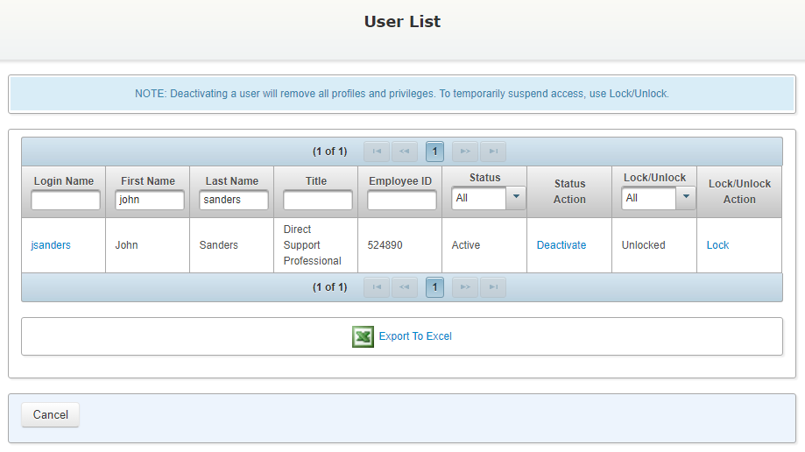Go to next page in bottom paginator

click(465, 287)
